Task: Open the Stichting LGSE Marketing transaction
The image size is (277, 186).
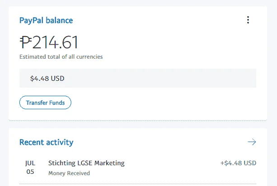Action: click(x=138, y=167)
